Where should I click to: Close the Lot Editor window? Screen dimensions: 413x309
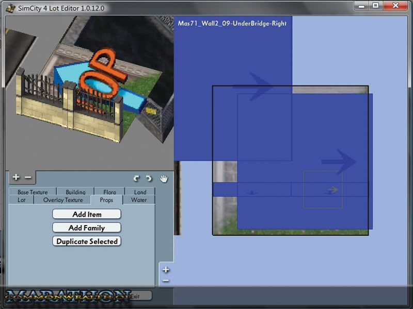point(395,6)
